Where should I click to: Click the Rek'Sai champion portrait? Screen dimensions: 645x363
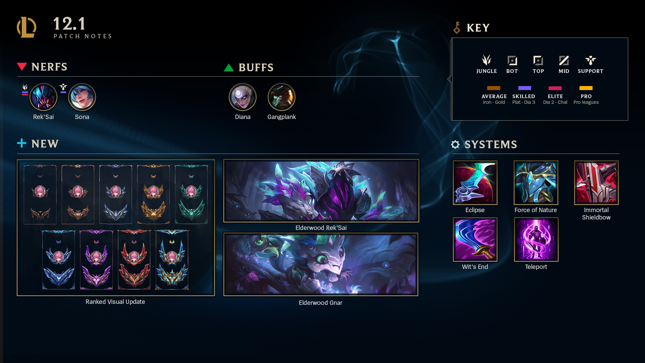(x=43, y=97)
